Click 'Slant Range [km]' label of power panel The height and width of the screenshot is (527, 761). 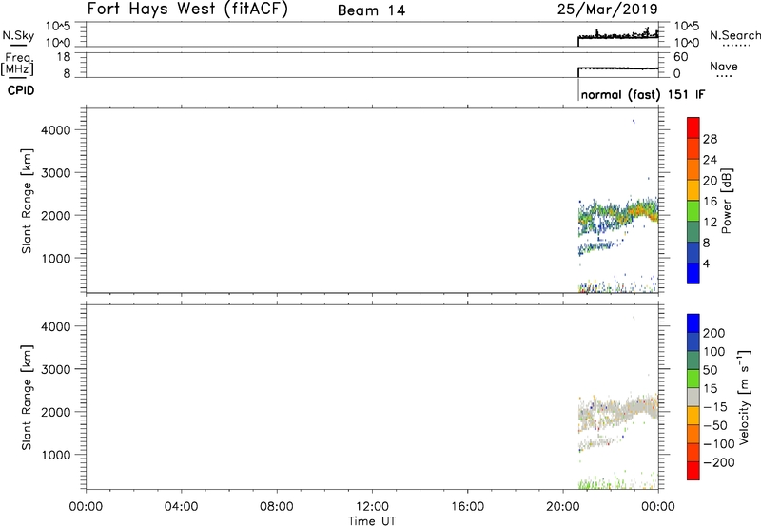click(x=27, y=201)
